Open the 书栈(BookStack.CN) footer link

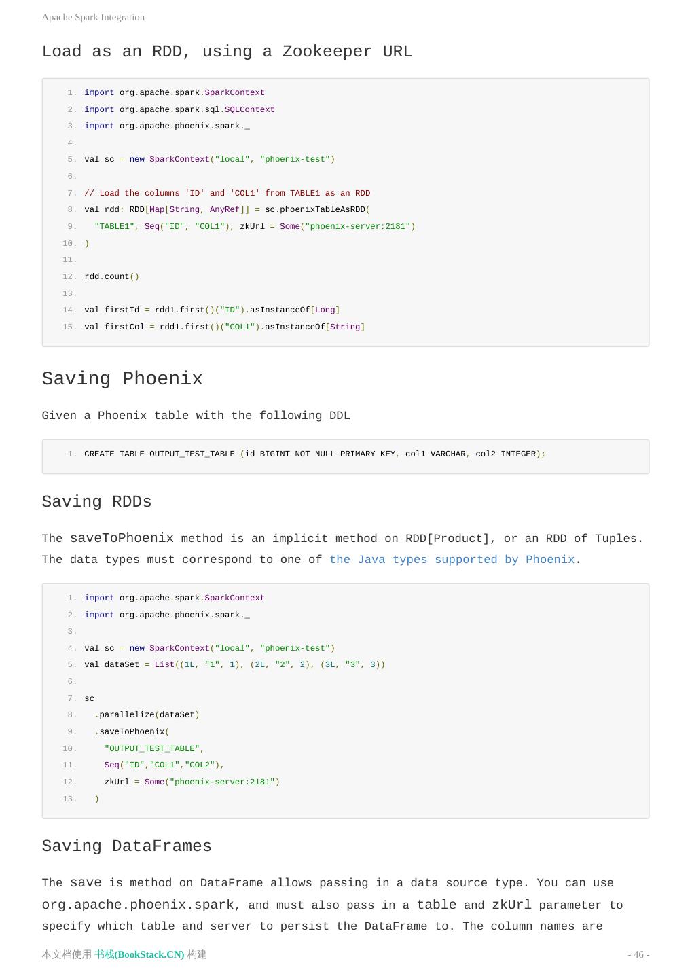[139, 954]
